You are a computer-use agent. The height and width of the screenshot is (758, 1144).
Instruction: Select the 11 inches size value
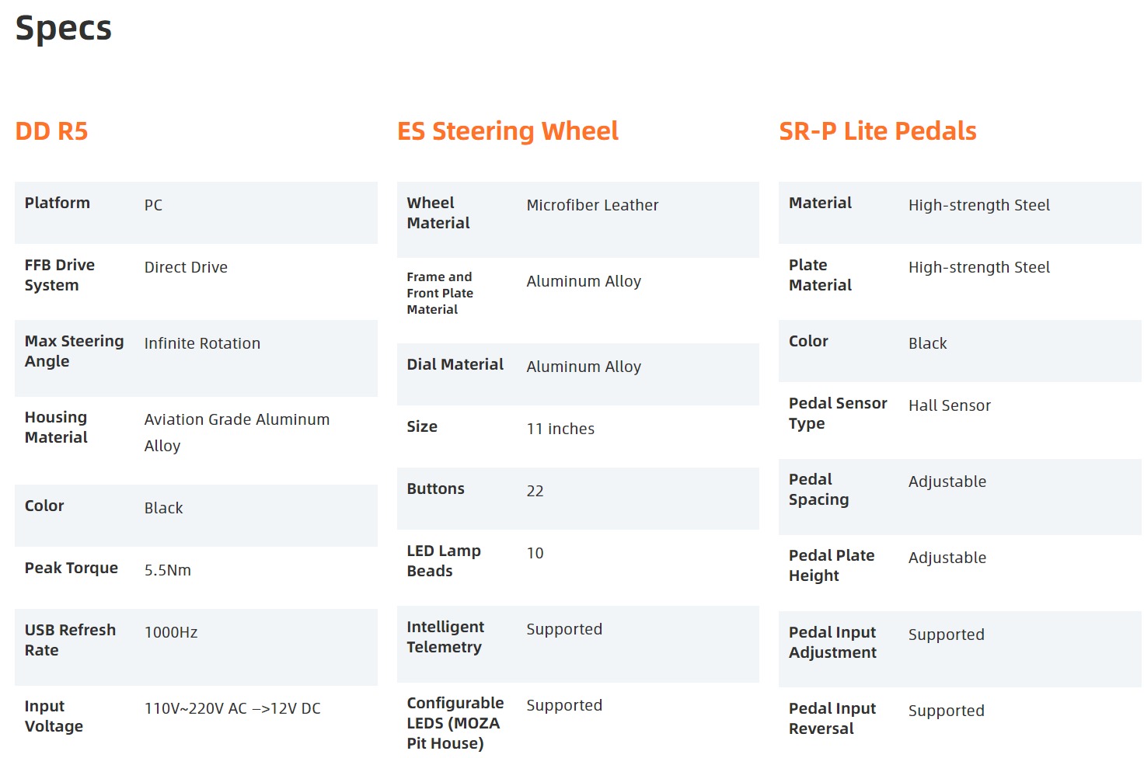pyautogui.click(x=560, y=429)
